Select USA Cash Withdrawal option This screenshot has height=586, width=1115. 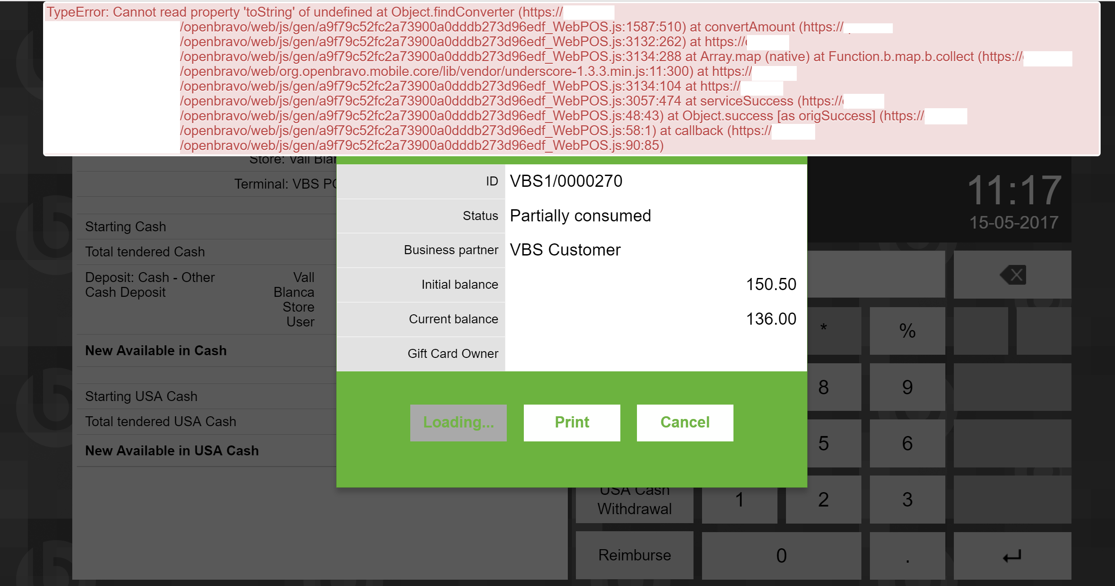[x=634, y=506]
